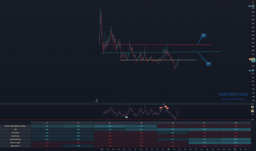
Task: Select the 1ST TP callout label
Action: point(208,64)
